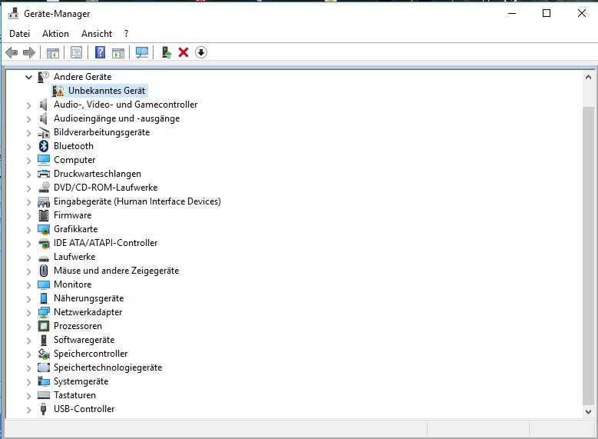Click the DVD/CD-ROM-Laufwerke disc icon

(x=44, y=188)
